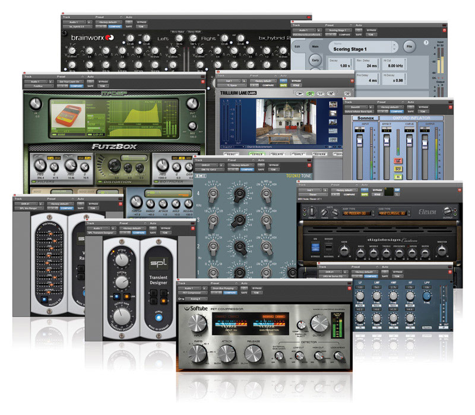Click the double-arrow icon in Trillium Lane toolbar
475x415 pixels.
(x=347, y=94)
